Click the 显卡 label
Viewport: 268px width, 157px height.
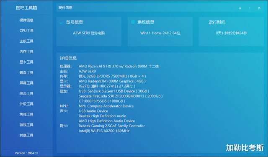coord(64,81)
